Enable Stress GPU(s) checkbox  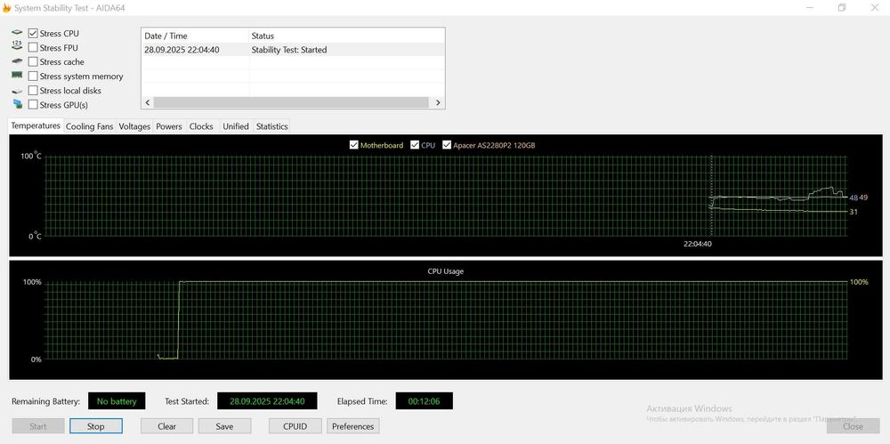[x=33, y=104]
